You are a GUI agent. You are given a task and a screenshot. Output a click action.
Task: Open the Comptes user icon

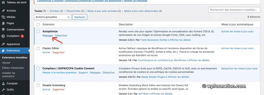(x=3, y=83)
